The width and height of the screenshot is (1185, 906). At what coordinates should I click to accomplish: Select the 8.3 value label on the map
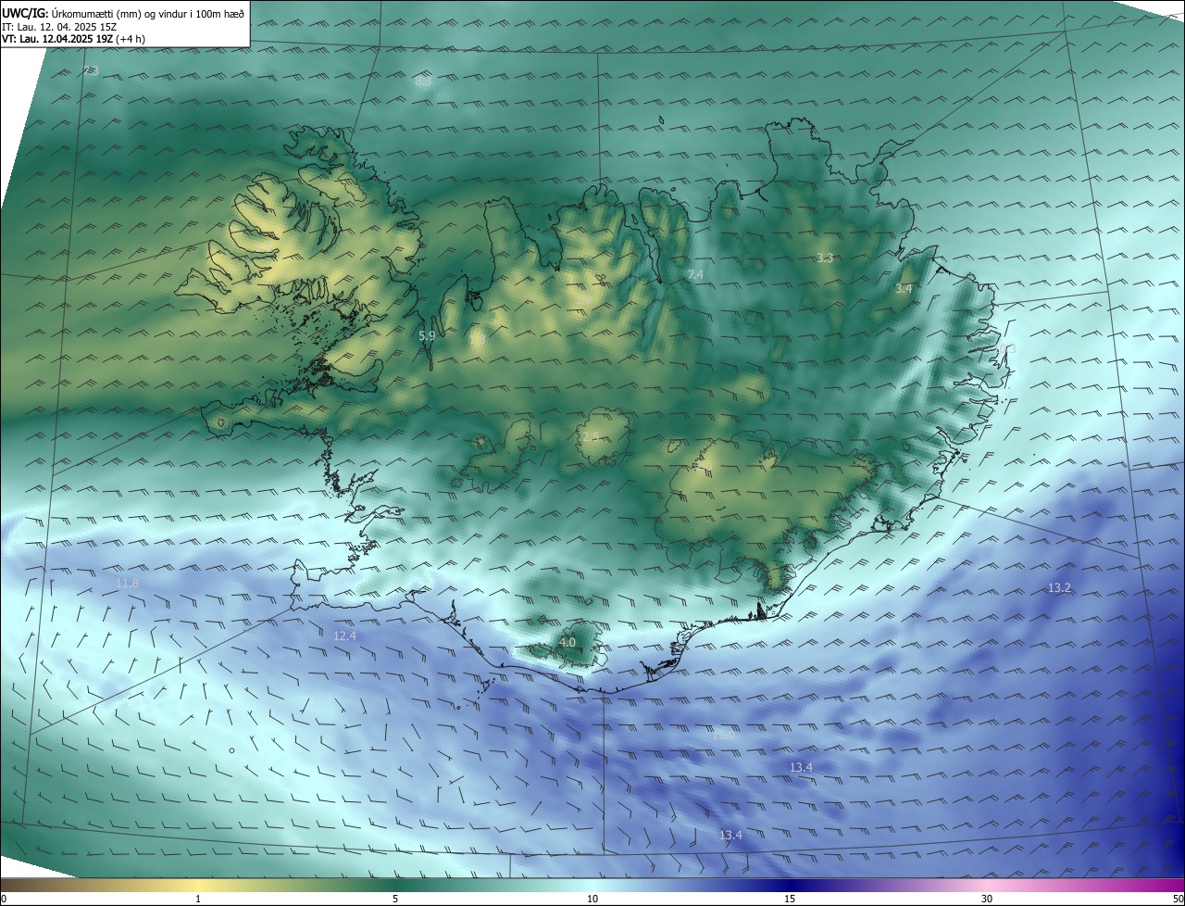click(x=423, y=82)
